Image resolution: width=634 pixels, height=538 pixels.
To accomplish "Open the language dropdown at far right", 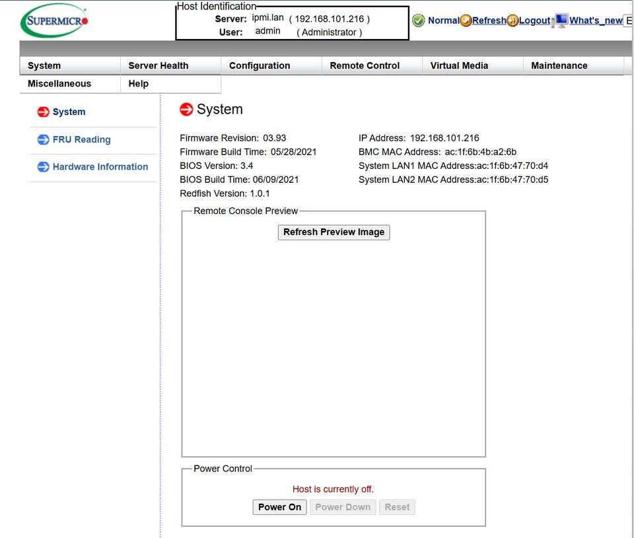I will click(x=628, y=20).
